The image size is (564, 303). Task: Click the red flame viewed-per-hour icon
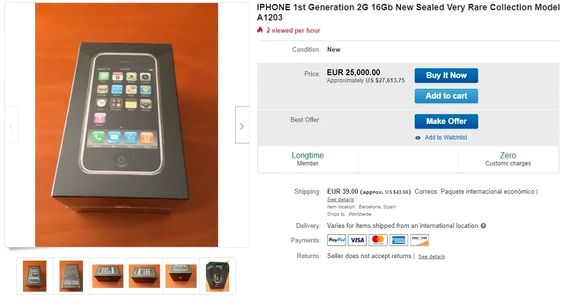(260, 30)
